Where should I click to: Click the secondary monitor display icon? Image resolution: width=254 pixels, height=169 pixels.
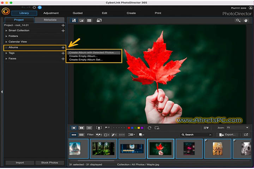click(99, 20)
